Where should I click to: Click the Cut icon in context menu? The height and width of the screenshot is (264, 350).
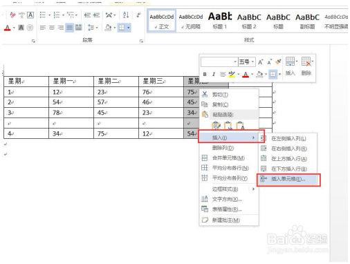click(205, 95)
